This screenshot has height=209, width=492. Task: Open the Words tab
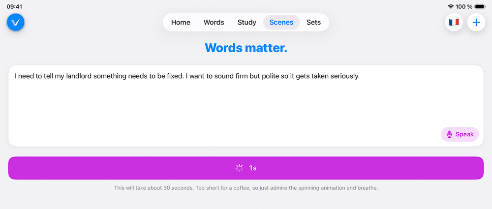point(214,22)
